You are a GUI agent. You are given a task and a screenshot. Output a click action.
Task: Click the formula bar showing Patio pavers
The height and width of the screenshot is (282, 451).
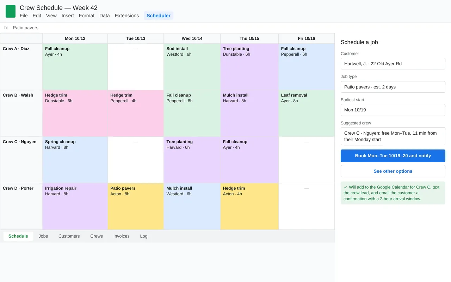click(x=225, y=28)
